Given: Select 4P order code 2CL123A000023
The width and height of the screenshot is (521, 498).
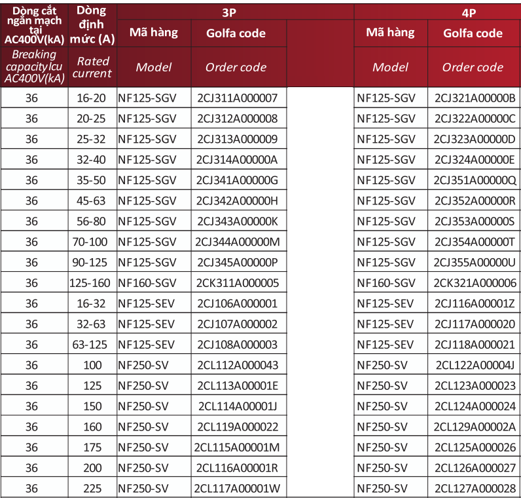Looking at the screenshot, I should (475, 386).
